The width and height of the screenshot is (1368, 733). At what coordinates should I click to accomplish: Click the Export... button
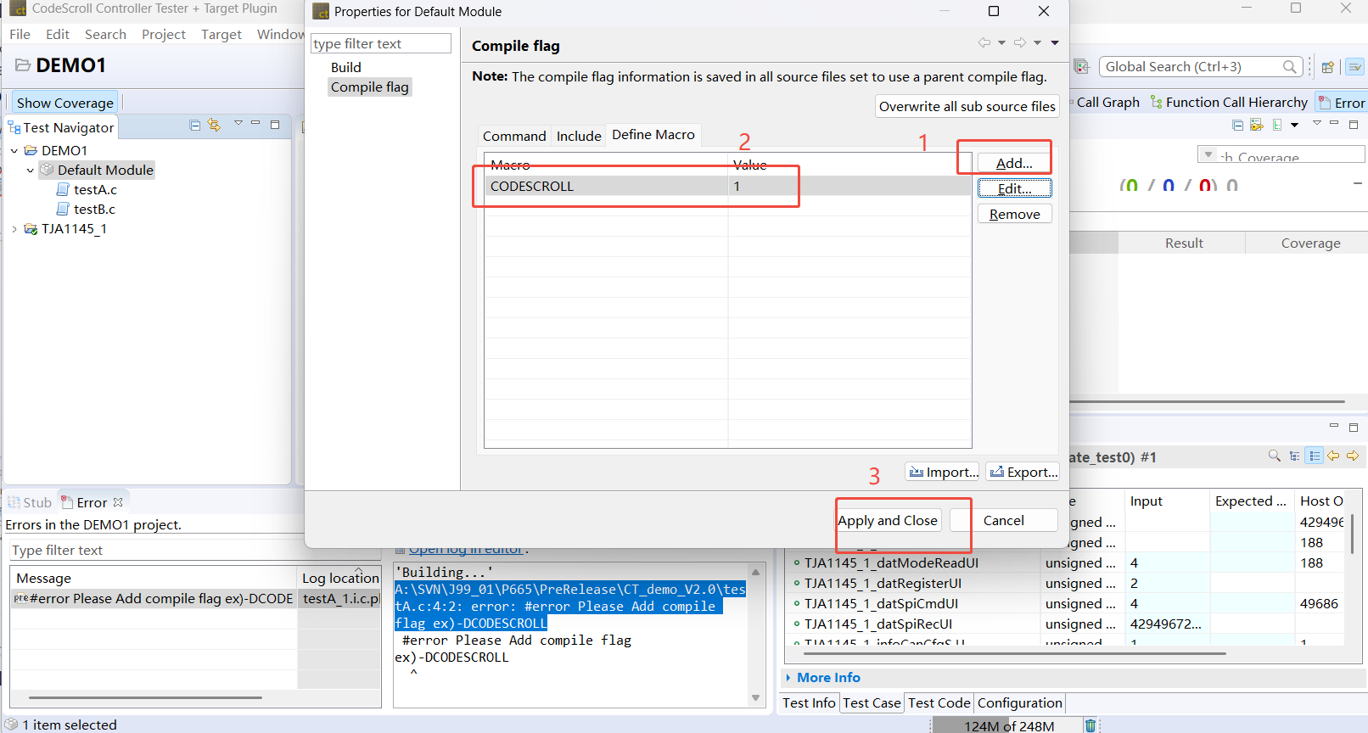tap(1022, 472)
